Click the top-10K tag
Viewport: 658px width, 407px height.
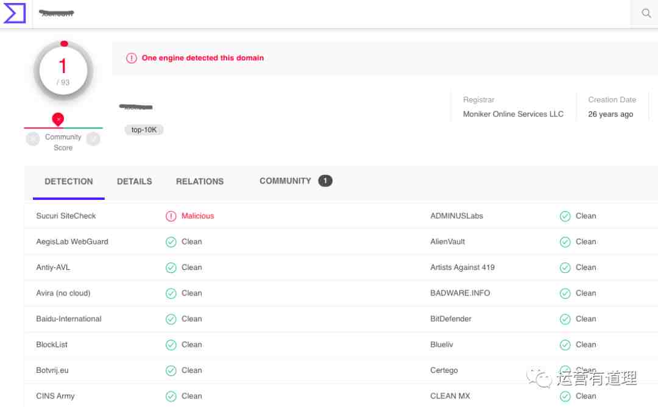(x=144, y=130)
